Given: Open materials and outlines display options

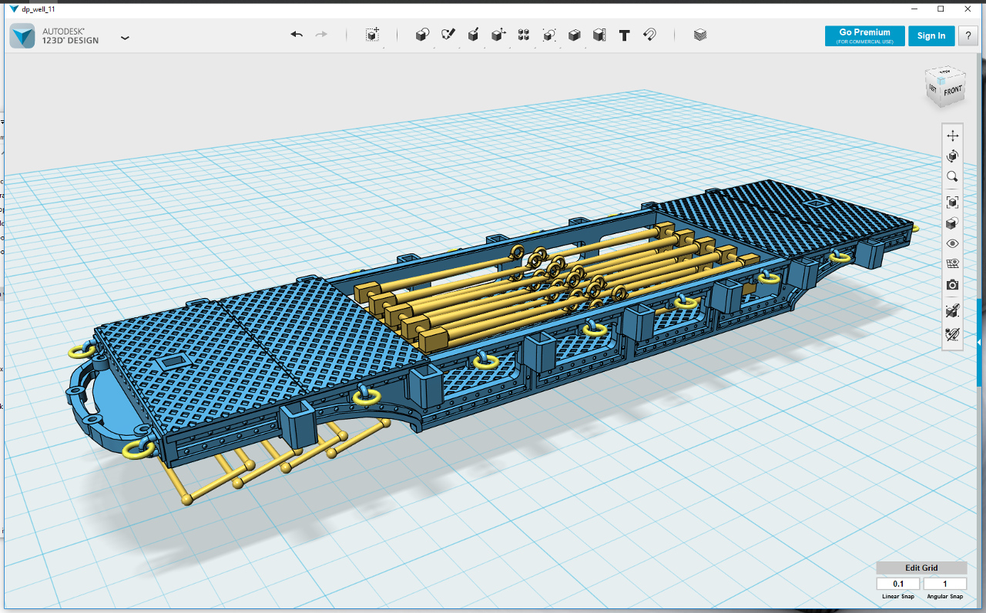Looking at the screenshot, I should coord(953,264).
